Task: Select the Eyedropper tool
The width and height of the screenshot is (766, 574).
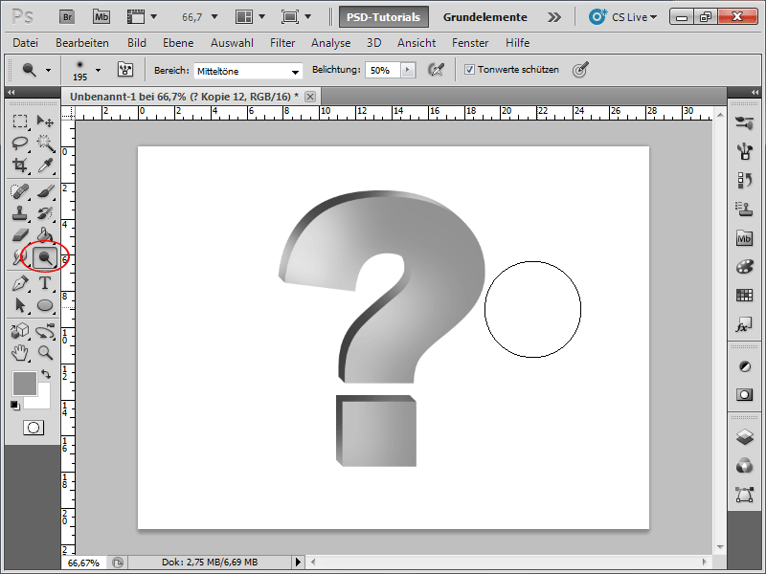Action: pos(45,166)
